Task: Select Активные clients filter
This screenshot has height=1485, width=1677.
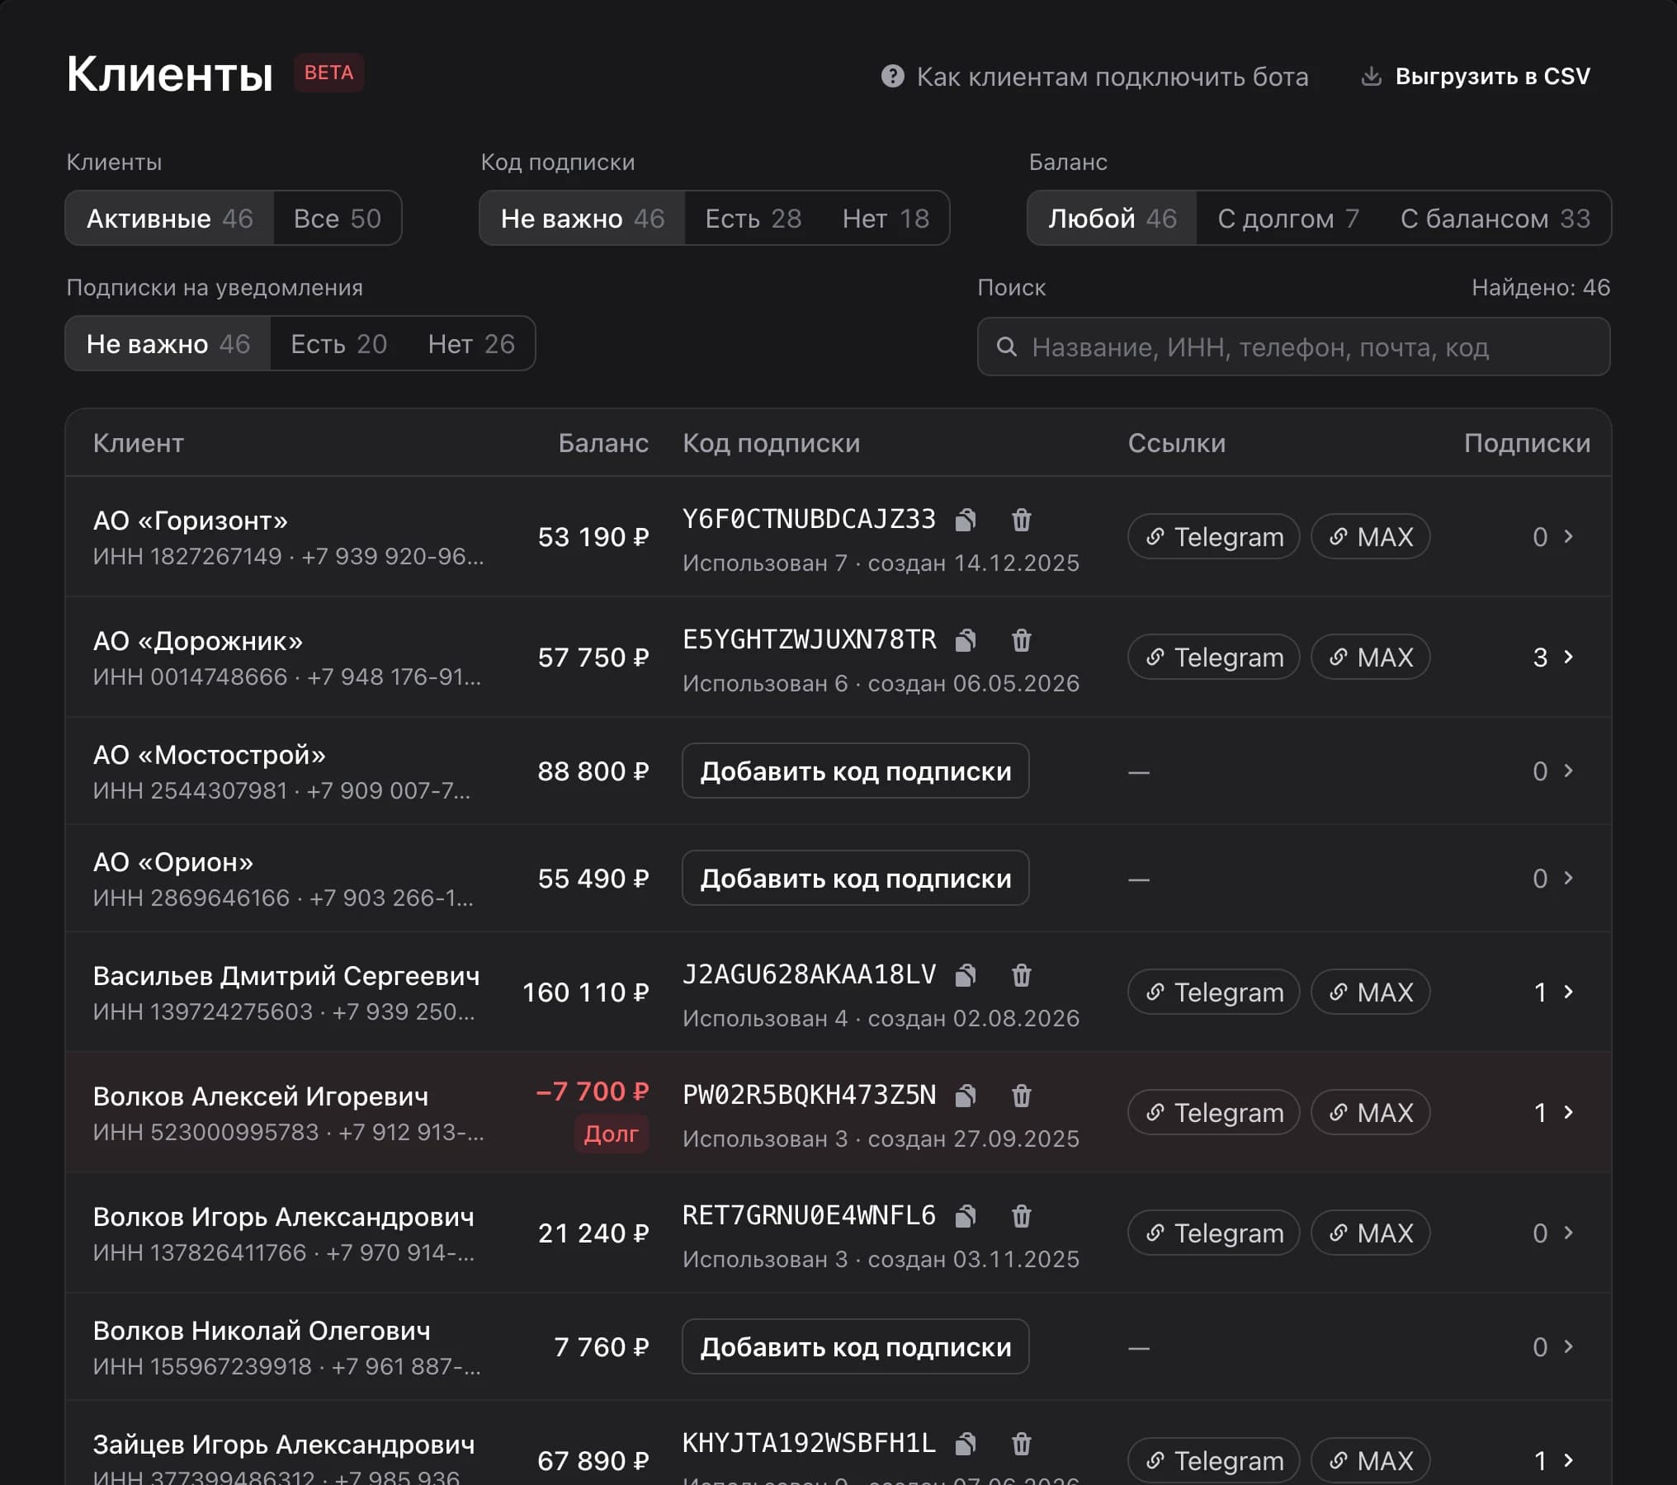Action: point(170,219)
